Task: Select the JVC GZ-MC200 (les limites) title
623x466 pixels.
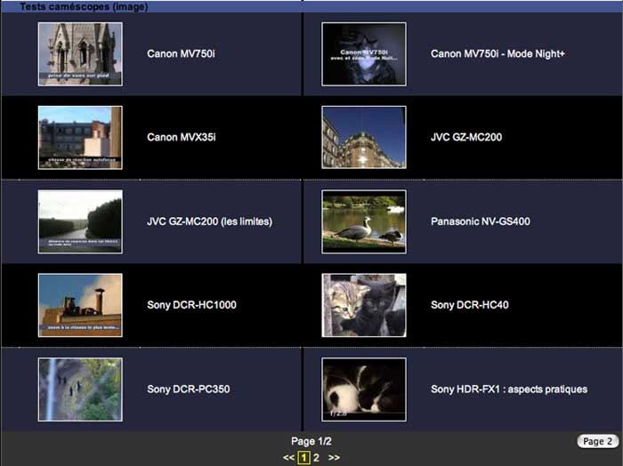Action: [x=210, y=221]
